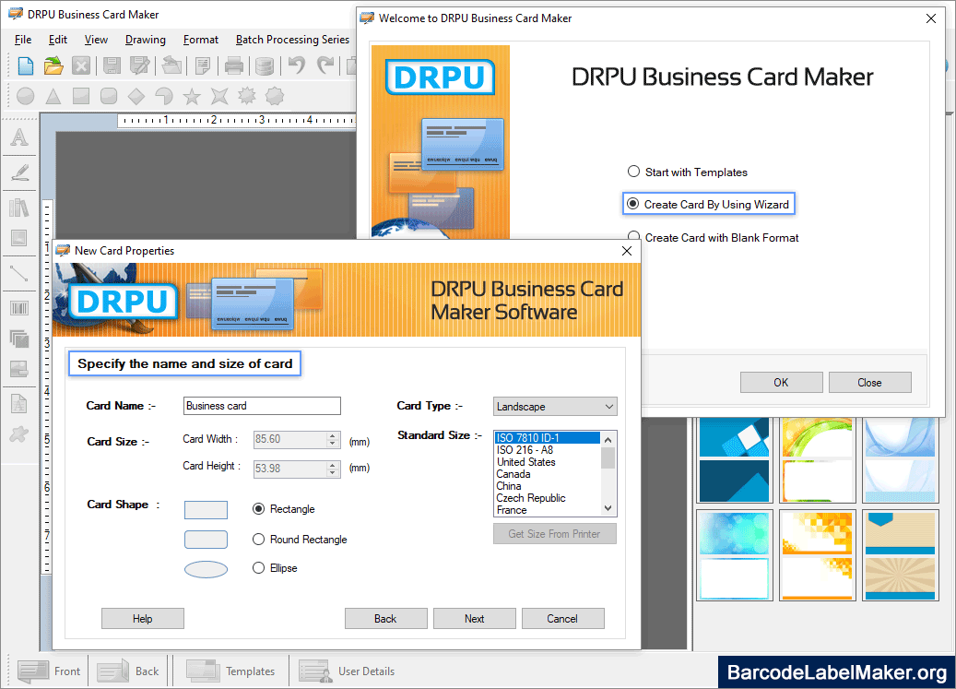Choose the Ellipse card shape
Screen dimensions: 956x689
point(275,567)
